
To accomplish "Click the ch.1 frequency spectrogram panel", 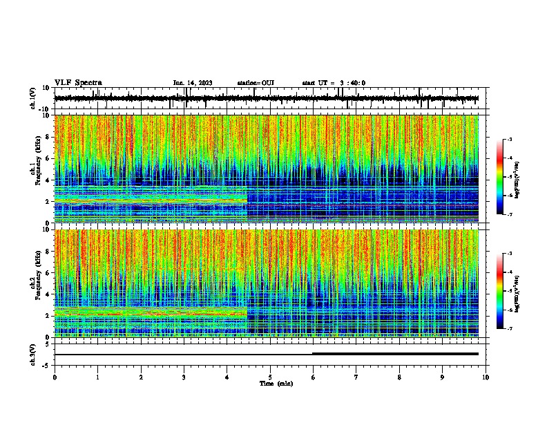I will click(x=267, y=169).
